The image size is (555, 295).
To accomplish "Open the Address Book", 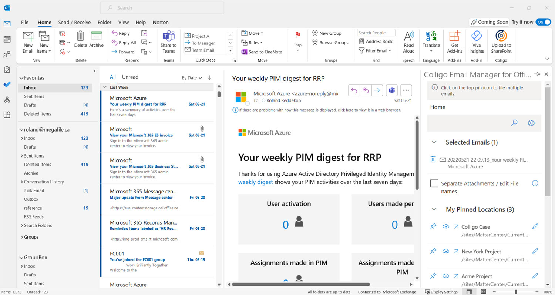I will [x=376, y=42].
